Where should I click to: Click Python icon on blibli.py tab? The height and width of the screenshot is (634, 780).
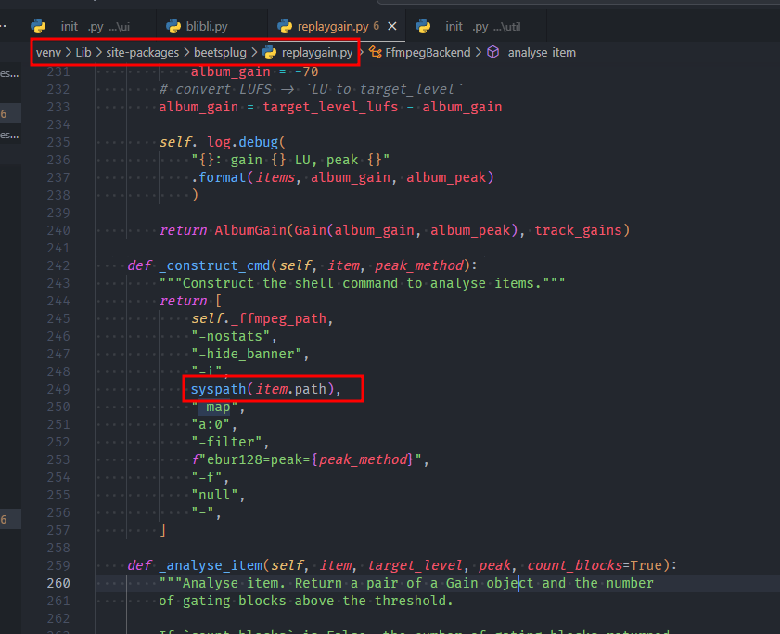(173, 26)
